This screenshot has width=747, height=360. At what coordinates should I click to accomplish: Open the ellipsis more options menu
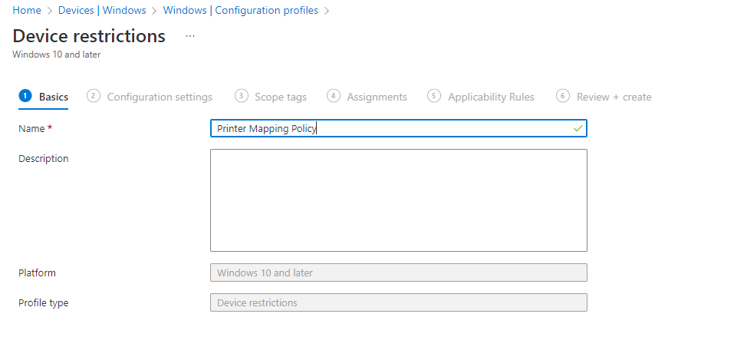point(190,36)
